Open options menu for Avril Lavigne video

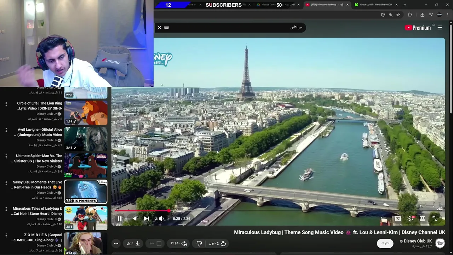(6, 130)
